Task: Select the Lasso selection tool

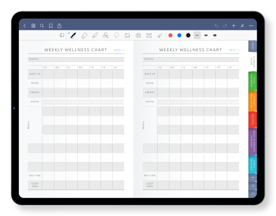Action: click(x=116, y=35)
